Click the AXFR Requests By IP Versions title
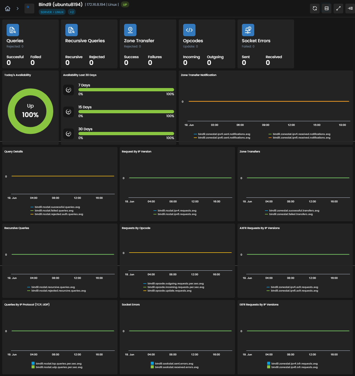Image resolution: width=355 pixels, height=376 pixels. tap(259, 228)
